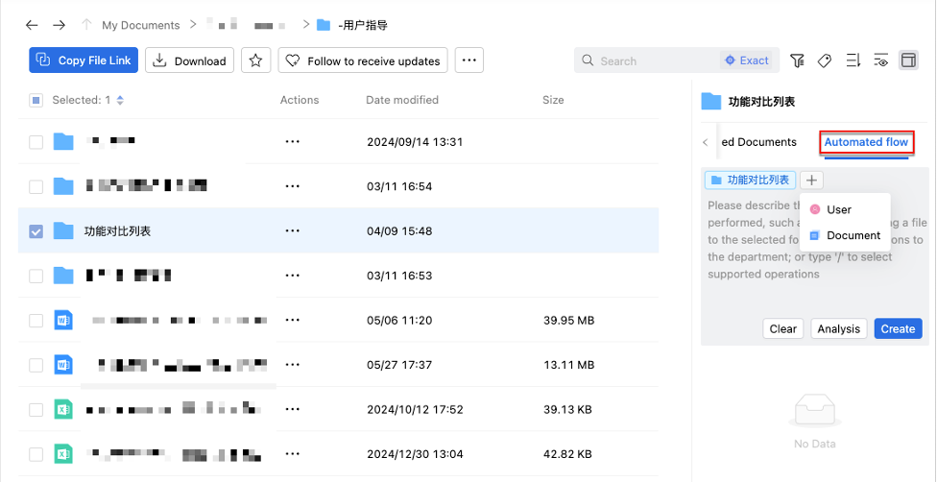The image size is (937, 482).
Task: Switch to the Automated flow tab
Action: click(x=866, y=142)
